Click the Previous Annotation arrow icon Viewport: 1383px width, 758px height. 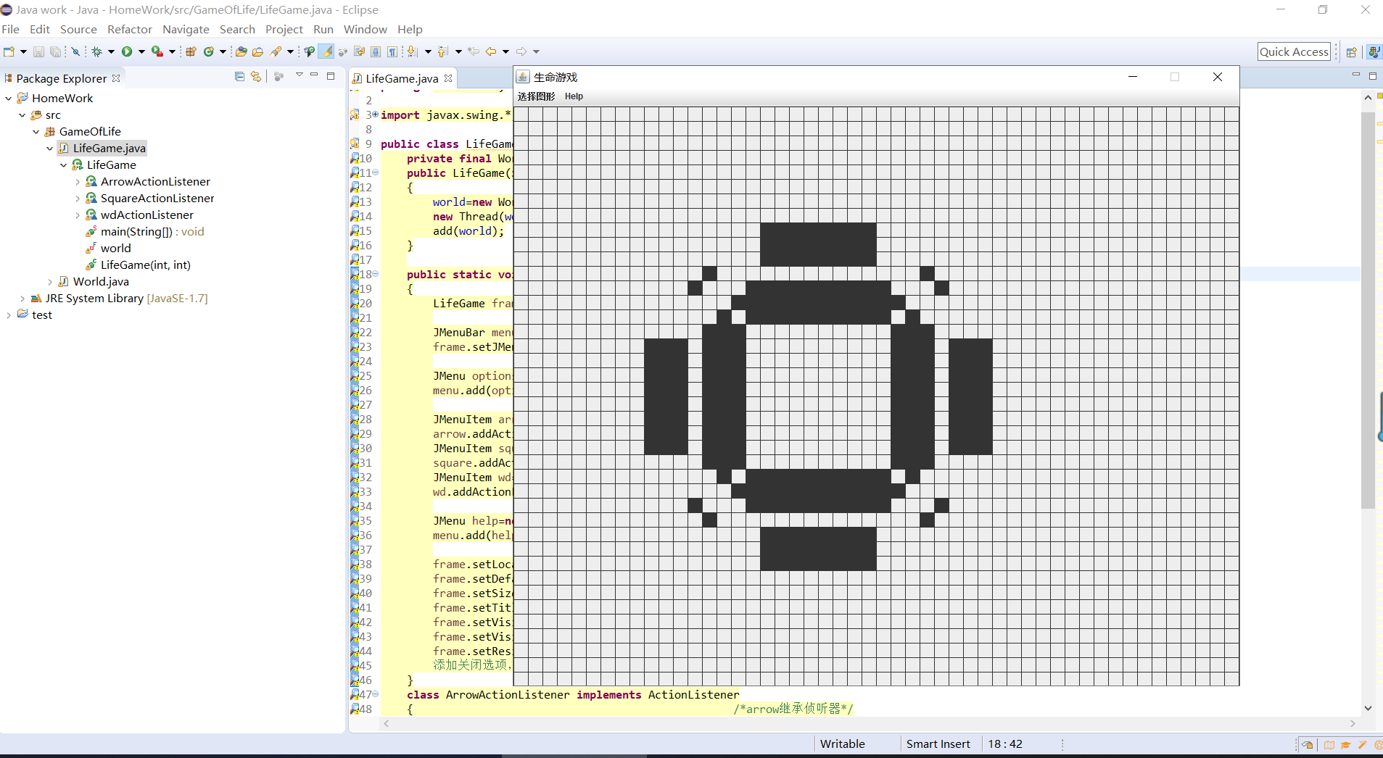[x=442, y=51]
